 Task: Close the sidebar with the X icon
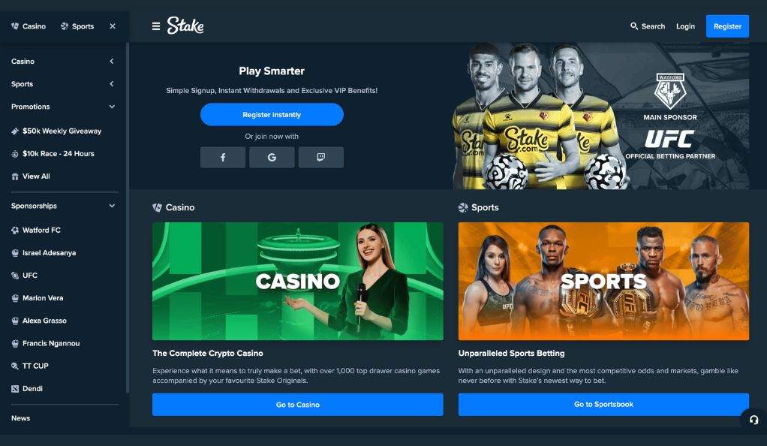(x=113, y=26)
